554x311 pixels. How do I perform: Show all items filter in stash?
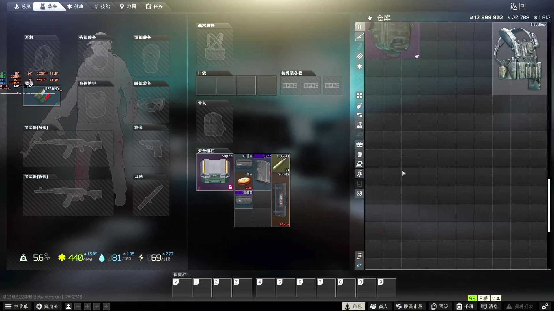[359, 27]
